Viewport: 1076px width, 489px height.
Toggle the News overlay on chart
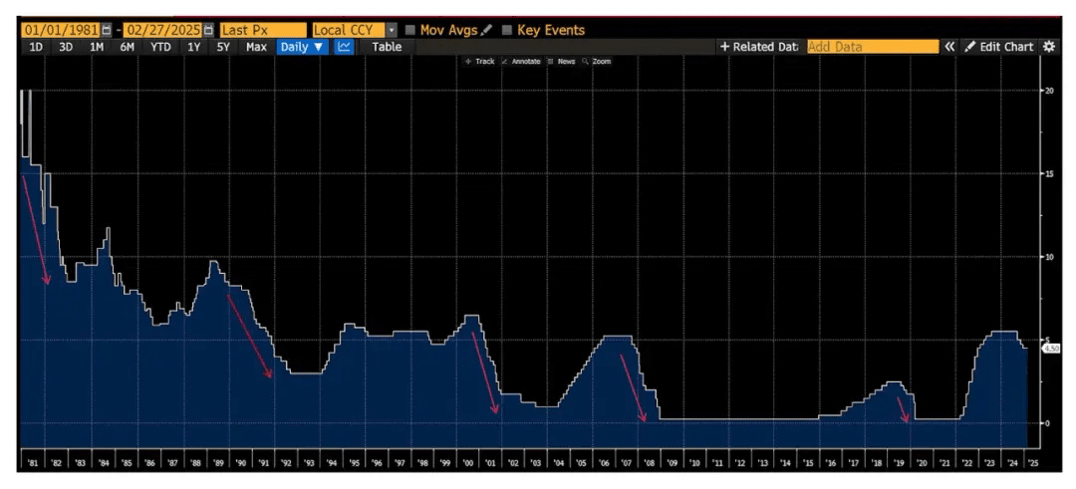(x=562, y=62)
